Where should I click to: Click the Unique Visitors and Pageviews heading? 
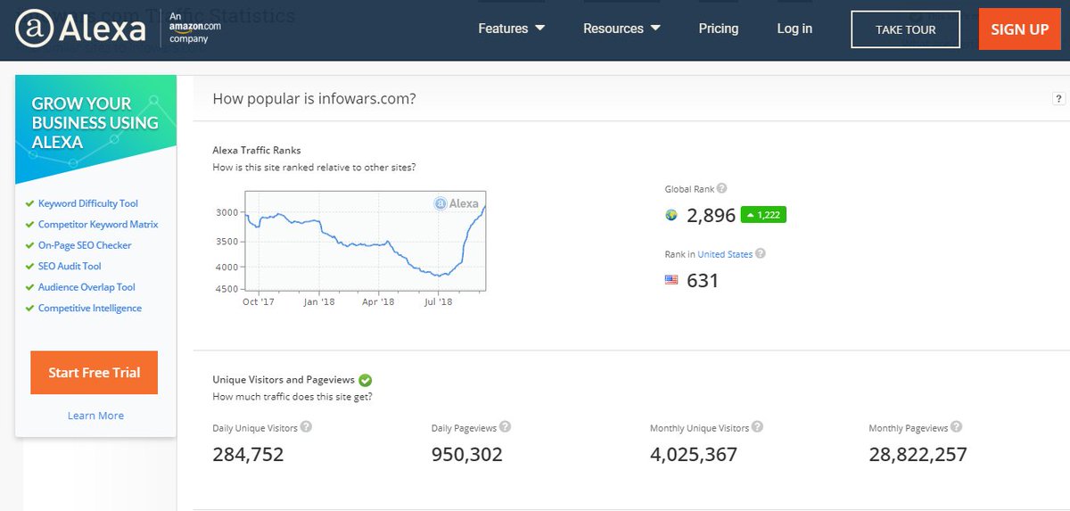pos(284,380)
